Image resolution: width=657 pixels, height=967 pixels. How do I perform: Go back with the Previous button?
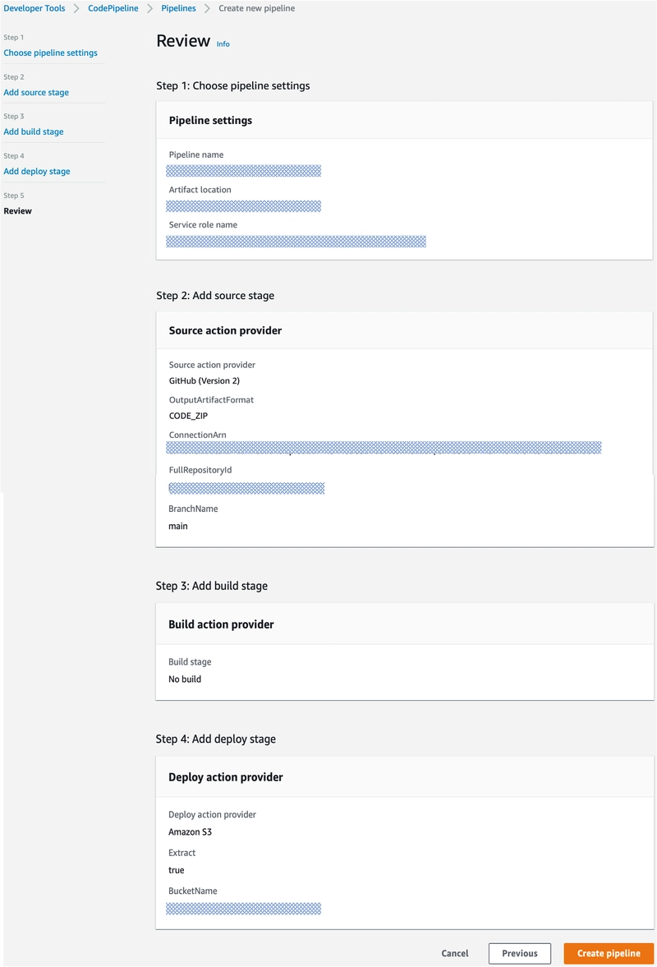(519, 953)
